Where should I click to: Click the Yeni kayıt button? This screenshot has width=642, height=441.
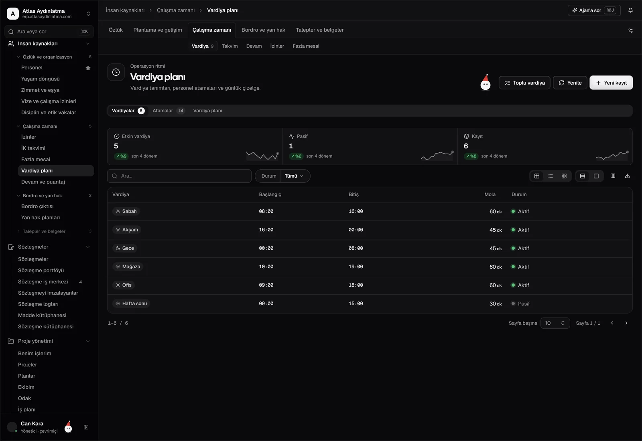(x=611, y=83)
